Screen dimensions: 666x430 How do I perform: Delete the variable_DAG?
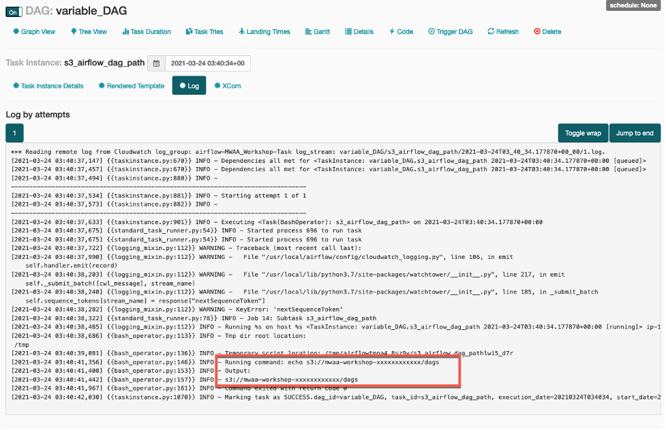[547, 31]
